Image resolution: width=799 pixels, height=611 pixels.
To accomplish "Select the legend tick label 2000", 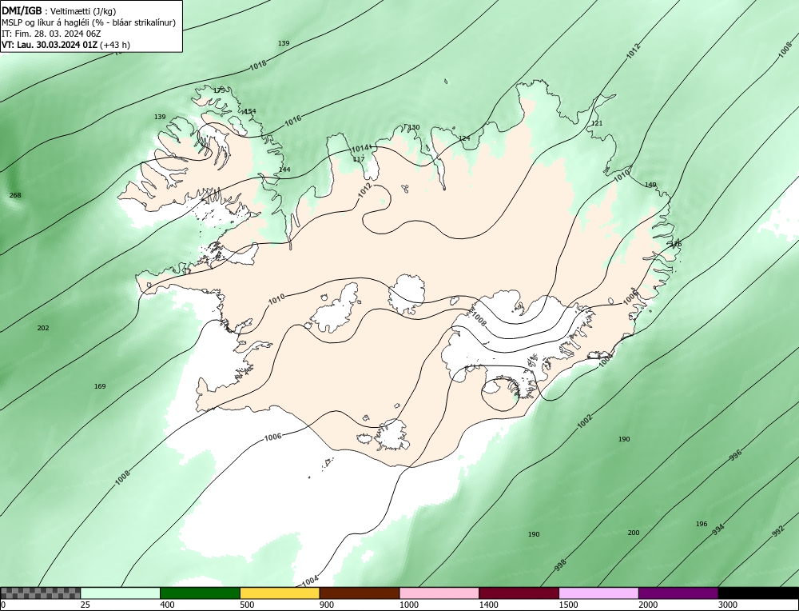I will [x=648, y=605].
